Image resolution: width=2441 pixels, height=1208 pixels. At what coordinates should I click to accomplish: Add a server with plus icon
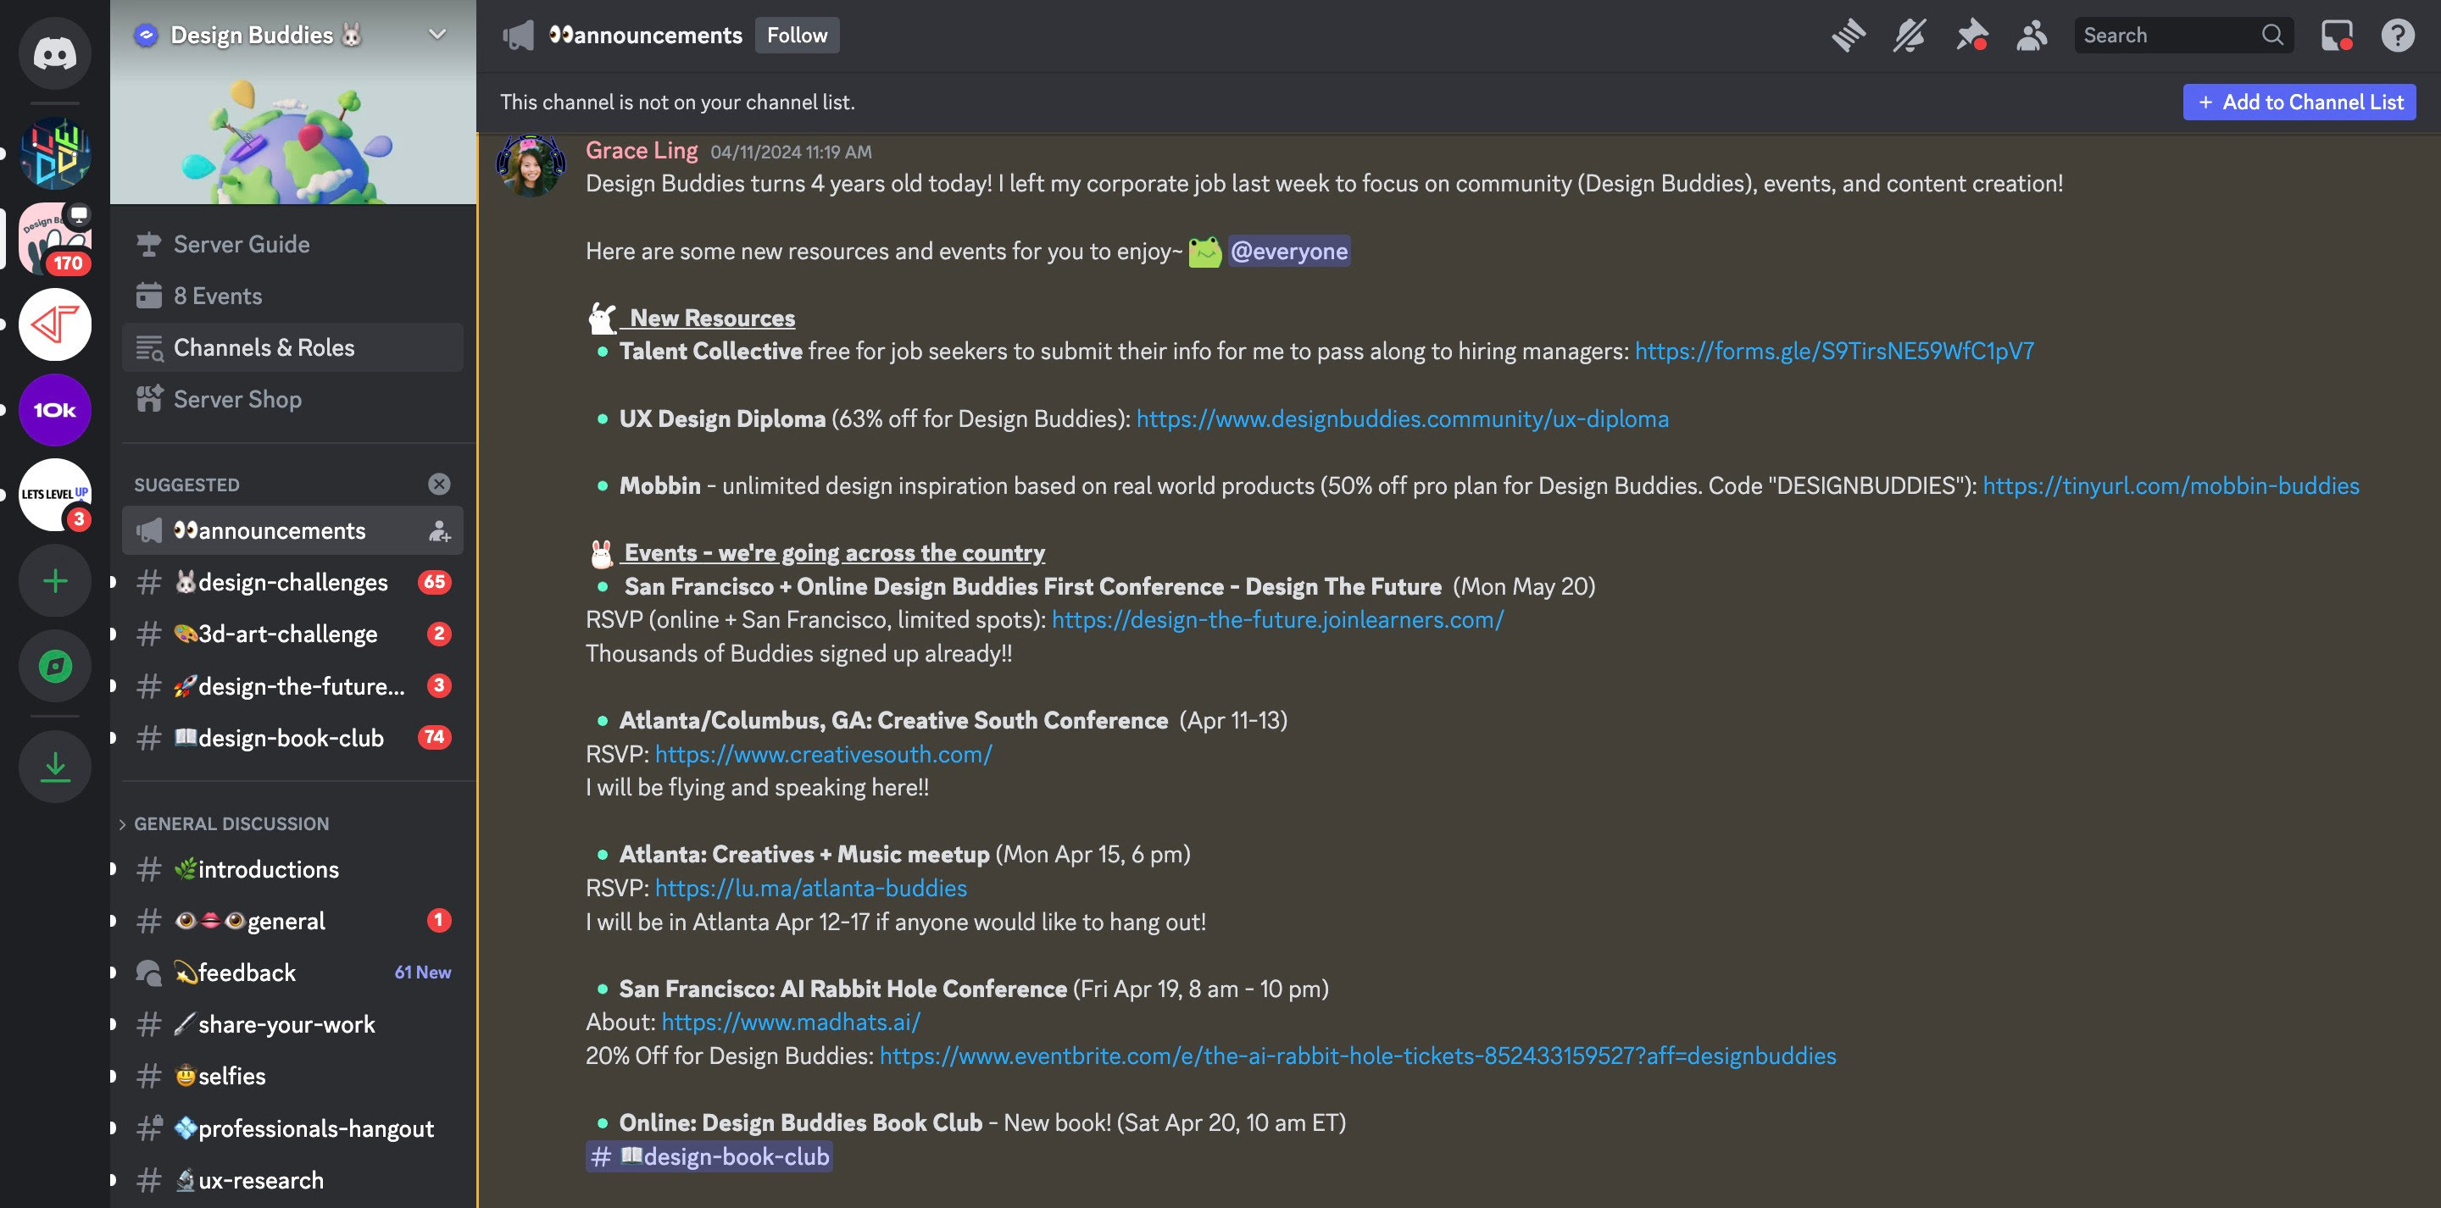55,579
